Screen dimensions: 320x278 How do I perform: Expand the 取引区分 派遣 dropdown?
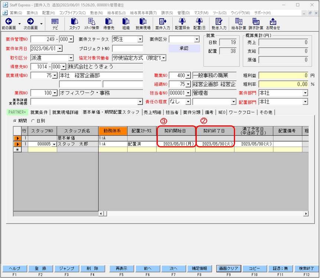[x=71, y=58]
